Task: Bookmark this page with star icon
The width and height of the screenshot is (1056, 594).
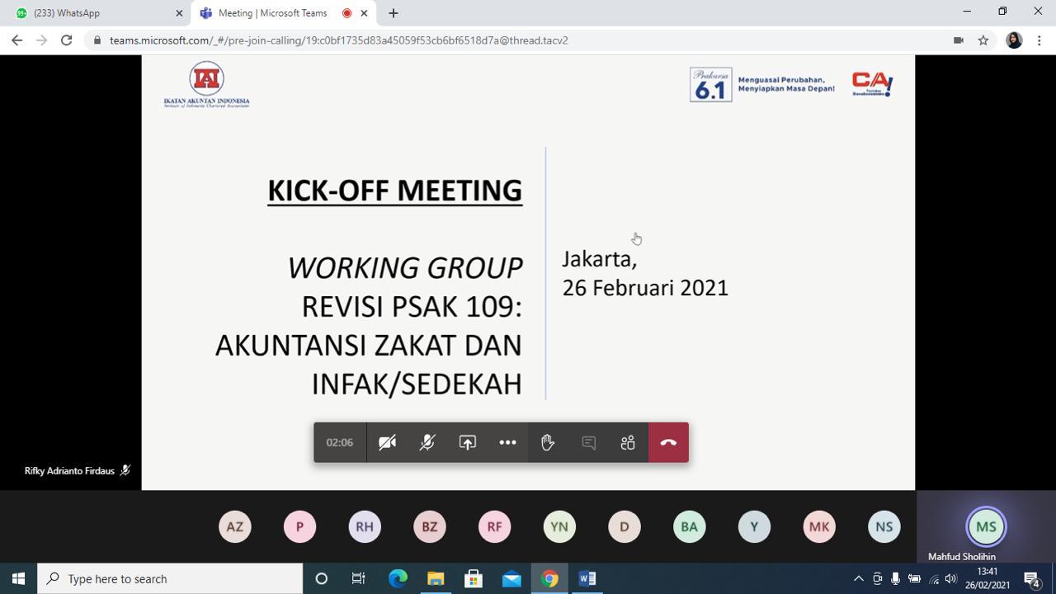Action: click(983, 40)
